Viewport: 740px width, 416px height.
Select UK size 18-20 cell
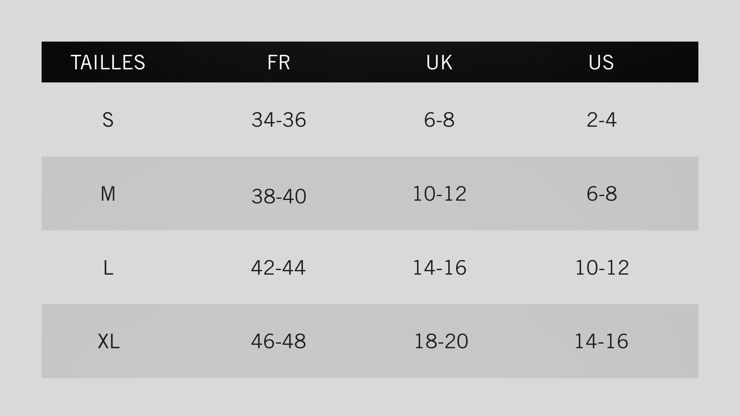tap(441, 341)
